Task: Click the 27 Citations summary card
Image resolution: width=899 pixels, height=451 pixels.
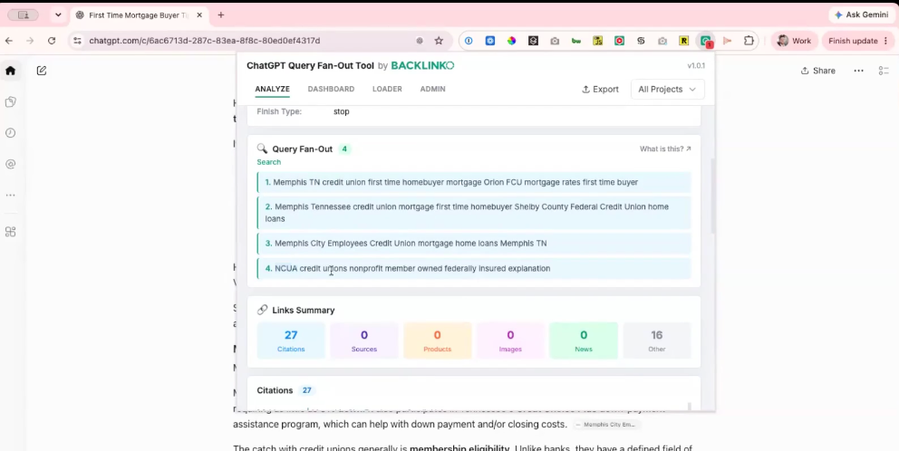Action: pos(291,341)
